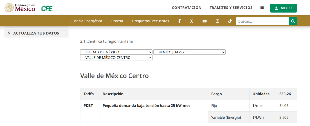Open the TikTok icon link
Viewport: 310px width, 126px height.
pos(230,21)
